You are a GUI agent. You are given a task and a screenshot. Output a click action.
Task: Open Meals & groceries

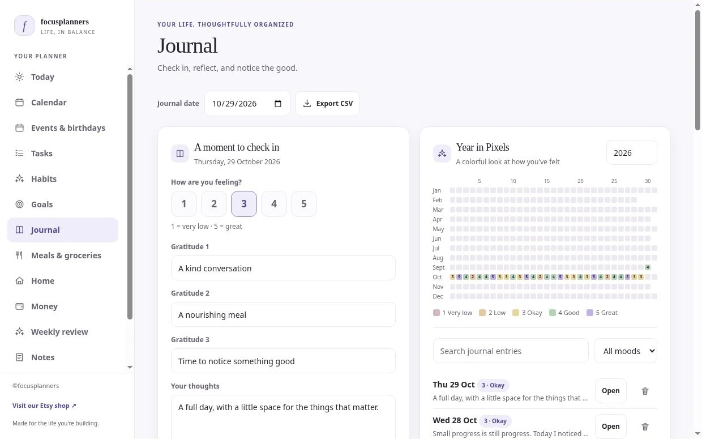(63, 255)
